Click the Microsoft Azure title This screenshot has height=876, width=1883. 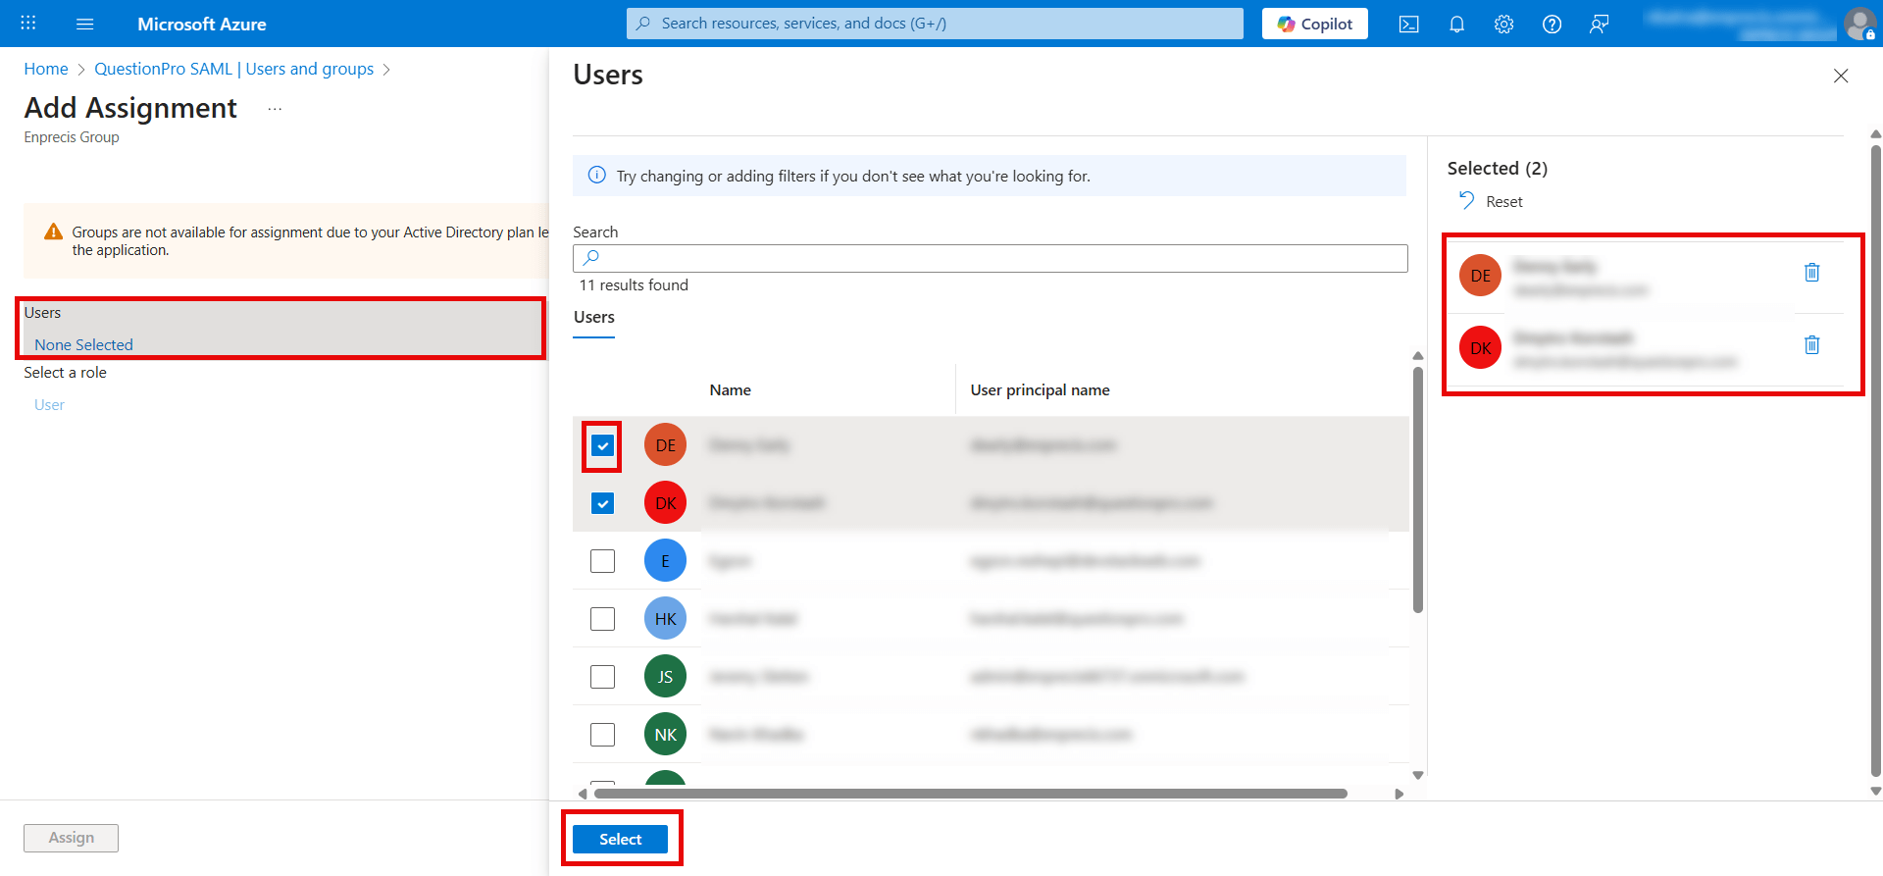202,24
